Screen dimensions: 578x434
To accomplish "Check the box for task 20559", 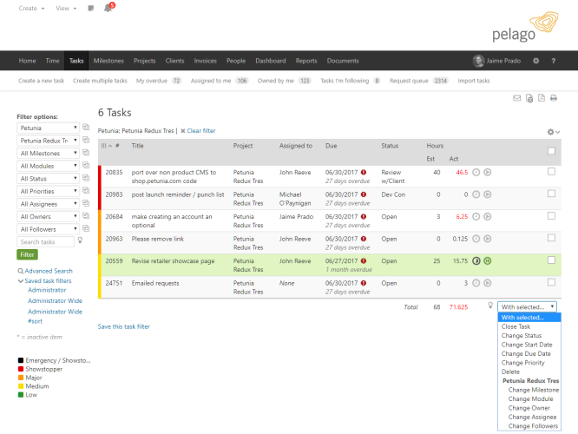I will coord(551,260).
